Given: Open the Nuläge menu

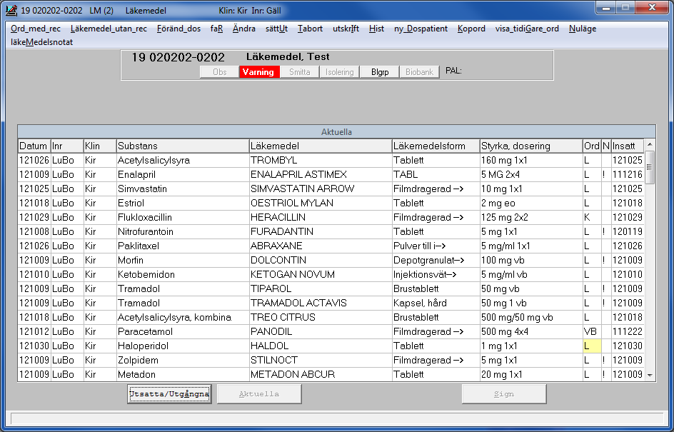Looking at the screenshot, I should pos(583,29).
